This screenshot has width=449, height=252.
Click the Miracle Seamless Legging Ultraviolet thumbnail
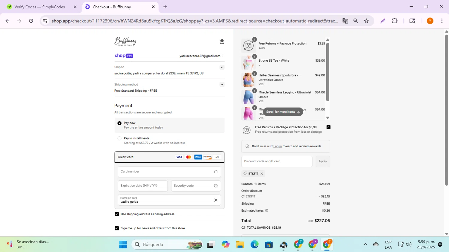tap(248, 97)
